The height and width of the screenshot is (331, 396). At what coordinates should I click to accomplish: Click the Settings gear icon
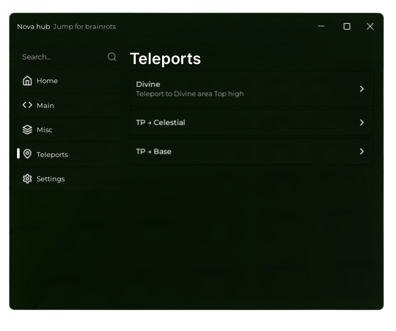[27, 179]
